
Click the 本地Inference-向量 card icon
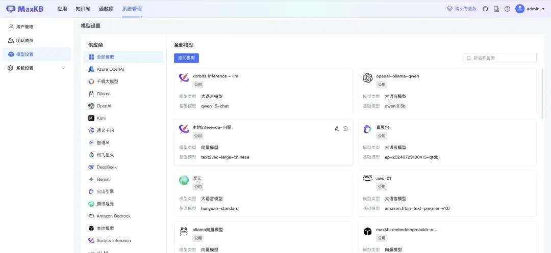point(184,129)
